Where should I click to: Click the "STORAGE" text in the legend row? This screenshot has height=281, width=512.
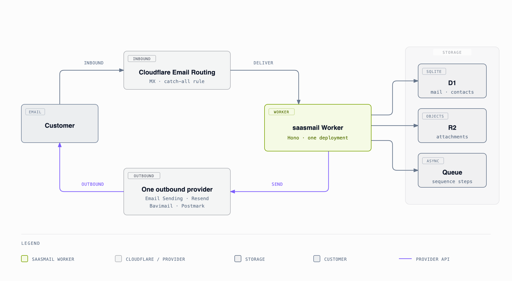pyautogui.click(x=255, y=259)
